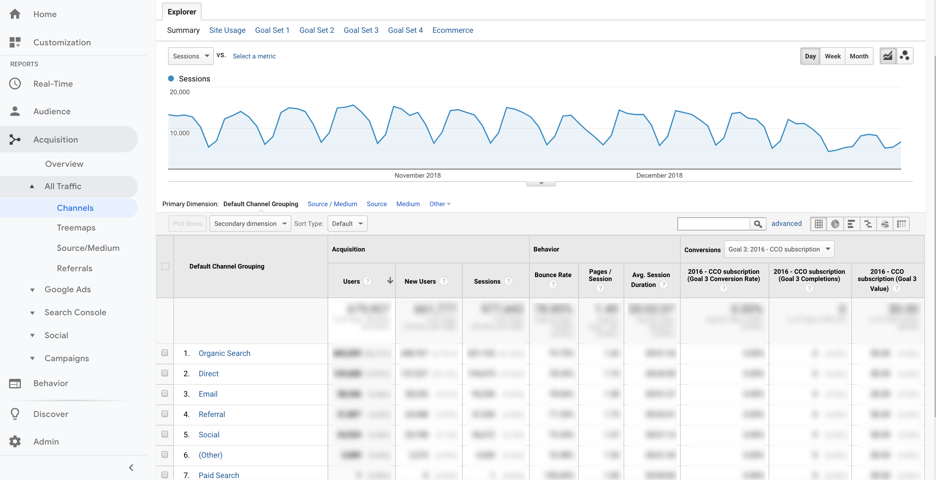Select the data table grid view
Screen dimensions: 936x480
click(818, 224)
